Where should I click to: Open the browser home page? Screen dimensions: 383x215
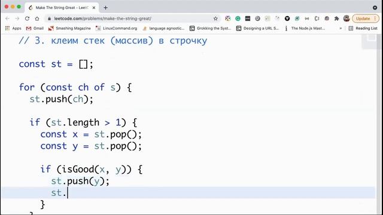(37, 19)
